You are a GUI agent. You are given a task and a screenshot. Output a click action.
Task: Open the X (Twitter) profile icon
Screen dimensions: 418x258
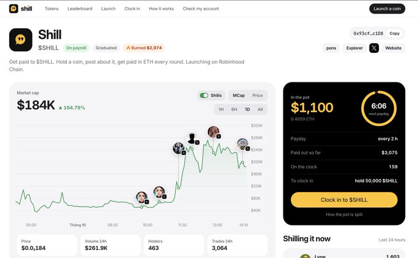click(374, 48)
